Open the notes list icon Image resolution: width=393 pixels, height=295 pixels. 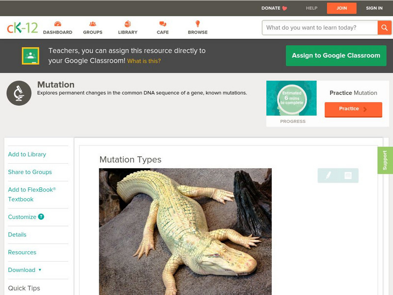pos(348,176)
